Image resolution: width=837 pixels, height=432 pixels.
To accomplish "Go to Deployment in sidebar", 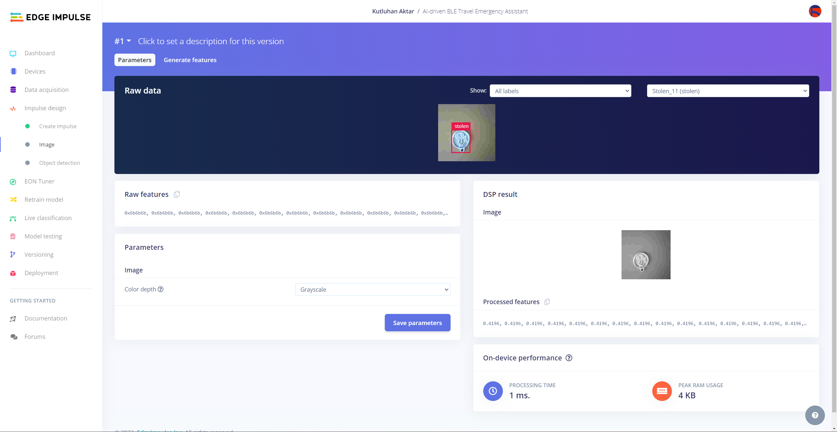I will pos(41,273).
